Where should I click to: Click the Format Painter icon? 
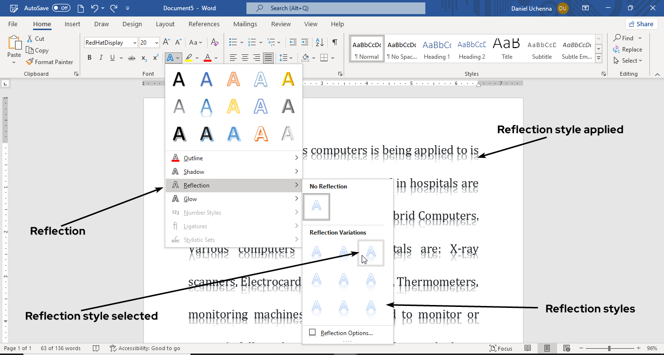point(30,62)
